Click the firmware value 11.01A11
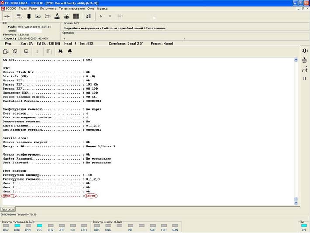 coord(24,35)
